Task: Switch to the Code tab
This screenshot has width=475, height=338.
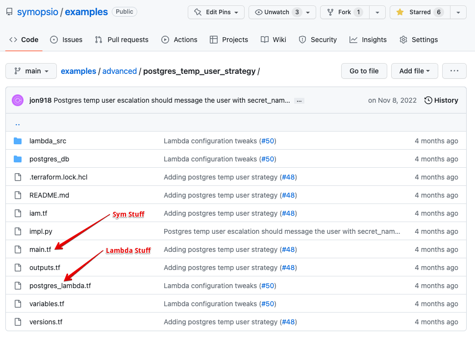Action: (24, 40)
